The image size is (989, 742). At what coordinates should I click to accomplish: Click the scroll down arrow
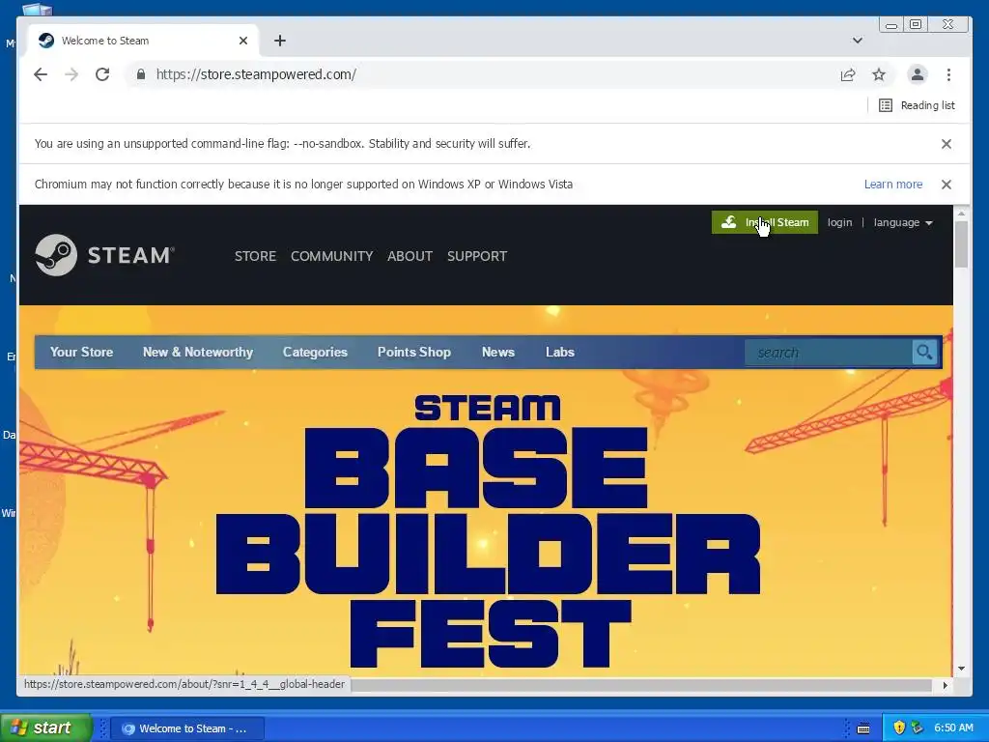pos(961,669)
